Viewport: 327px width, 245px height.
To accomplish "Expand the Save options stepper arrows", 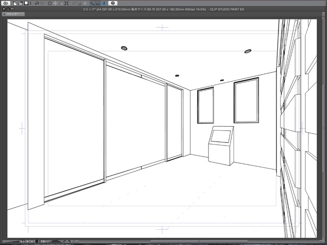I will 31,4.
